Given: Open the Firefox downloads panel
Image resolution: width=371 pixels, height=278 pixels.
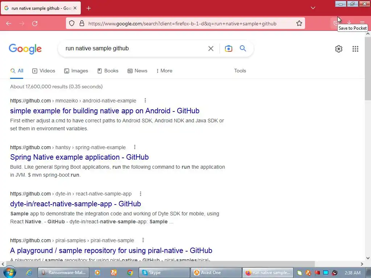Looking at the screenshot, I should [x=349, y=22].
